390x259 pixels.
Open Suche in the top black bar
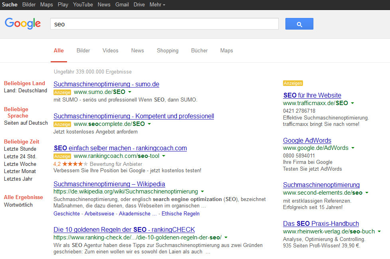coord(10,4)
